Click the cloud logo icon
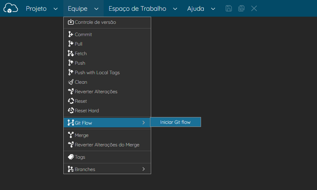Screen dimensions: 317x190 coord(11,8)
